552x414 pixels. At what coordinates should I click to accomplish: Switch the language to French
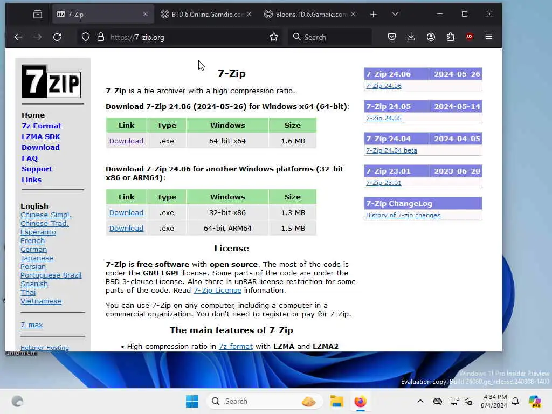[x=32, y=241]
